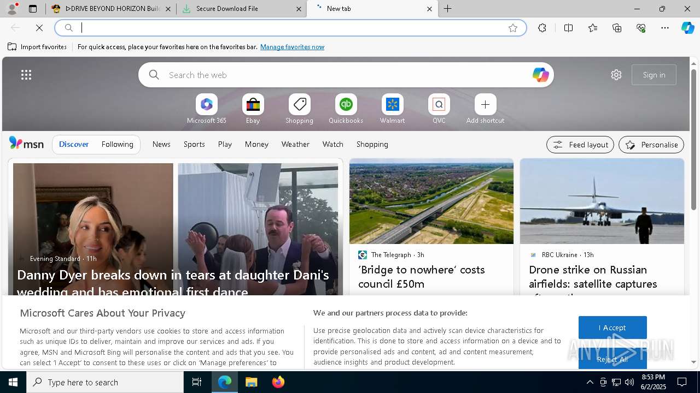
Task: Open the Sports category
Action: [194, 144]
